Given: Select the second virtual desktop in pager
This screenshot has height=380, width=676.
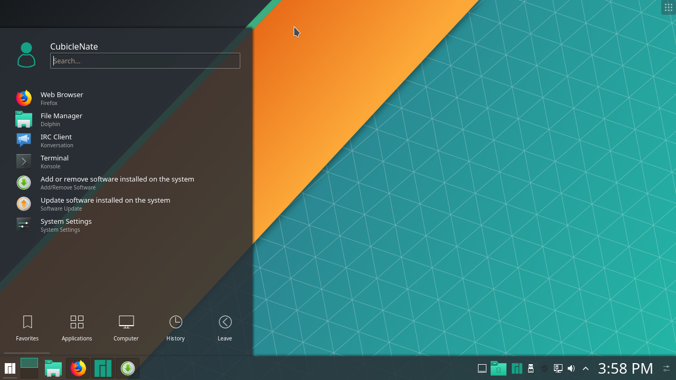Looking at the screenshot, I should 29,374.
